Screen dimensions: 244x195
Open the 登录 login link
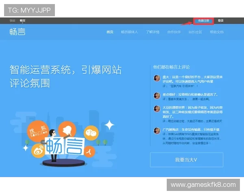[220, 21]
